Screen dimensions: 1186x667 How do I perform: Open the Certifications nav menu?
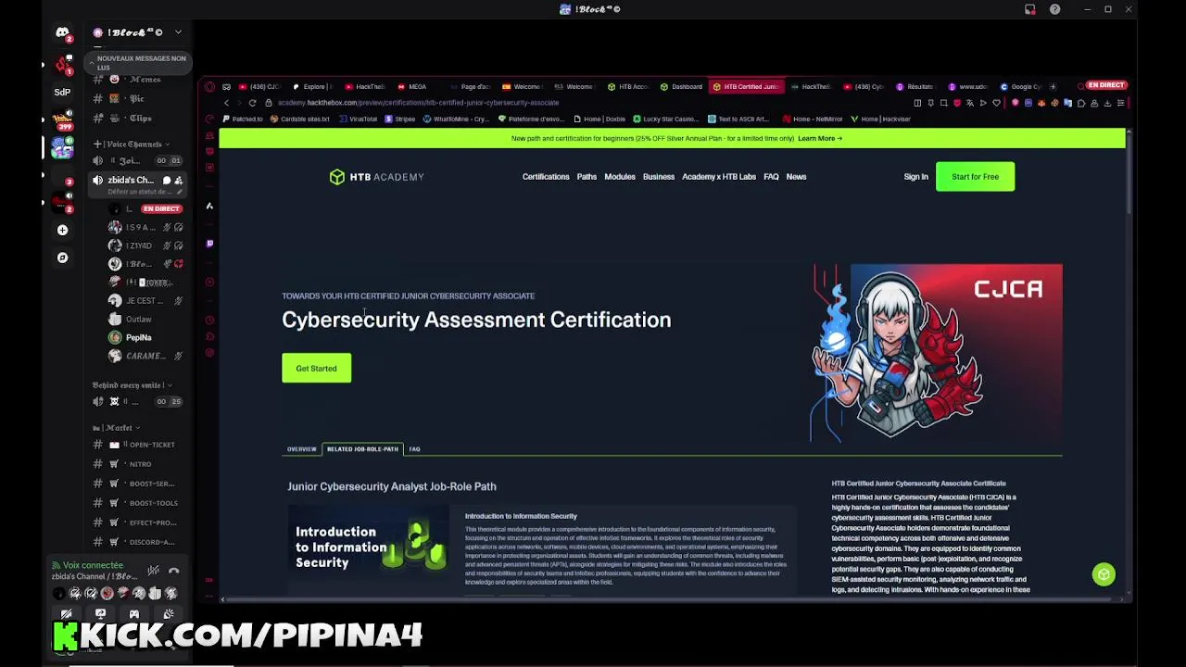coord(546,177)
